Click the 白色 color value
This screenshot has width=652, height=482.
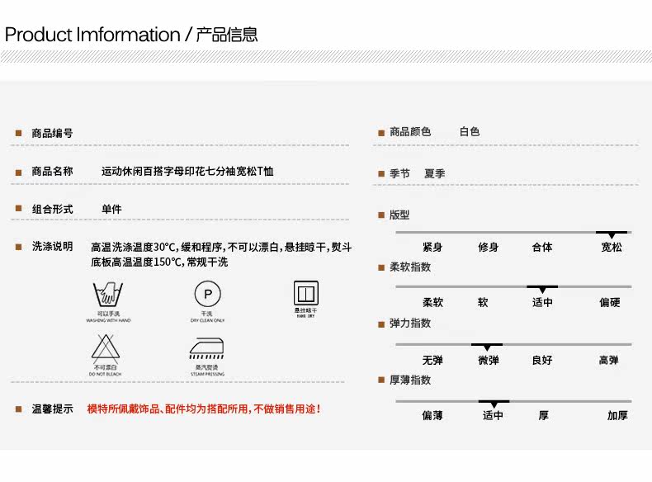tap(470, 132)
